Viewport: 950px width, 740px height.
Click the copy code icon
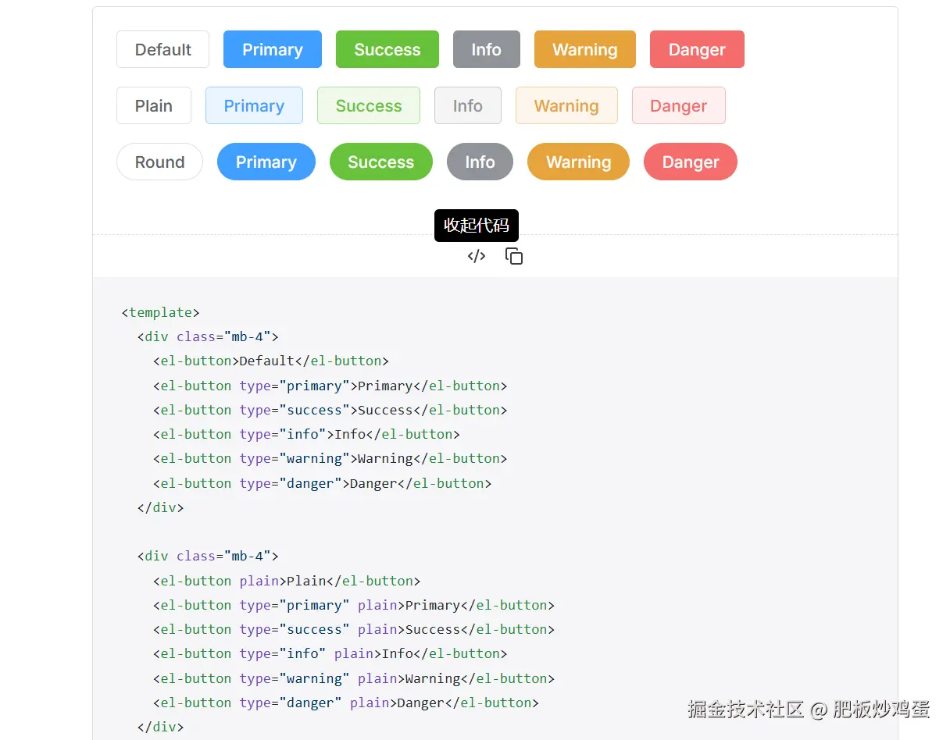point(513,256)
